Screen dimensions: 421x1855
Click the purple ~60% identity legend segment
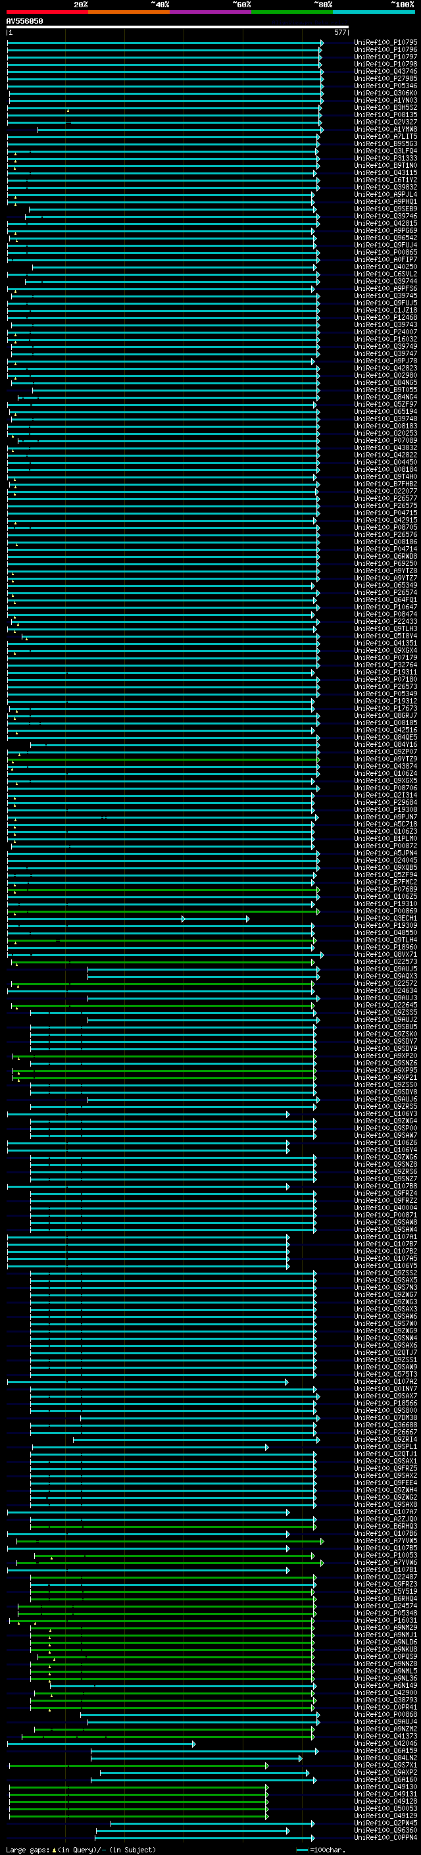pos(211,13)
